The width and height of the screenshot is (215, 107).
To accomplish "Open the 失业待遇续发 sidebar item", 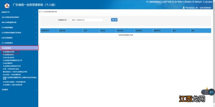I will [8, 63].
